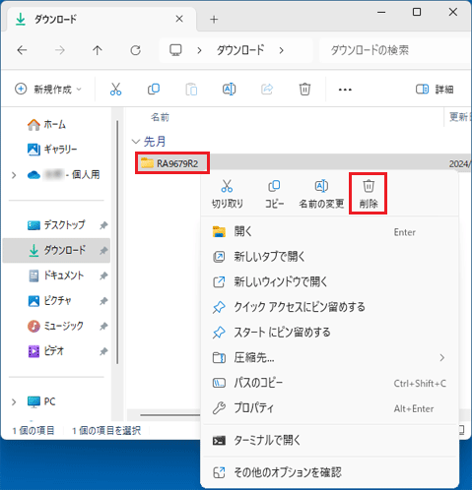472x490 pixels.
Task: Go forward with the right arrow
Action: pyautogui.click(x=60, y=50)
